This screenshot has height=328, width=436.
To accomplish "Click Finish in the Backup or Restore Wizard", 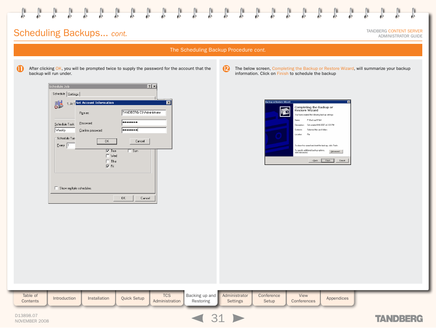I will 328,160.
